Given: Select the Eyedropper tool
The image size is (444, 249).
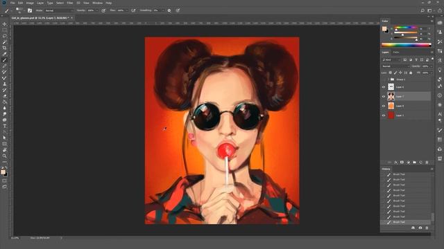Looking at the screenshot, I should [x=5, y=54].
